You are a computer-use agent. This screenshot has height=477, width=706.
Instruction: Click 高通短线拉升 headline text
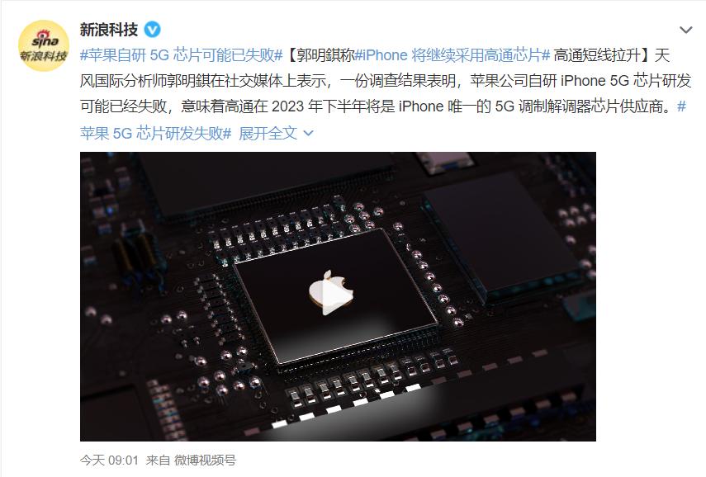coord(596,55)
